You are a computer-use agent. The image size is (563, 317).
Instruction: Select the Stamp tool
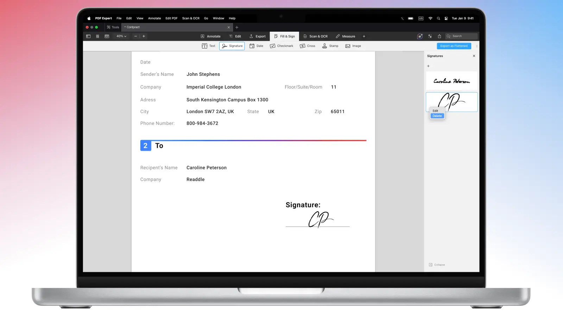[330, 46]
